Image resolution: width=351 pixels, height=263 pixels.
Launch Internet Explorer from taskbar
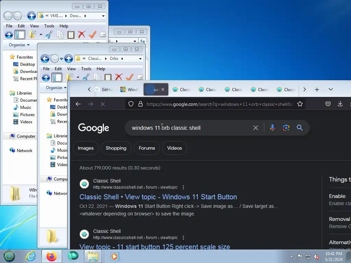click(31, 256)
